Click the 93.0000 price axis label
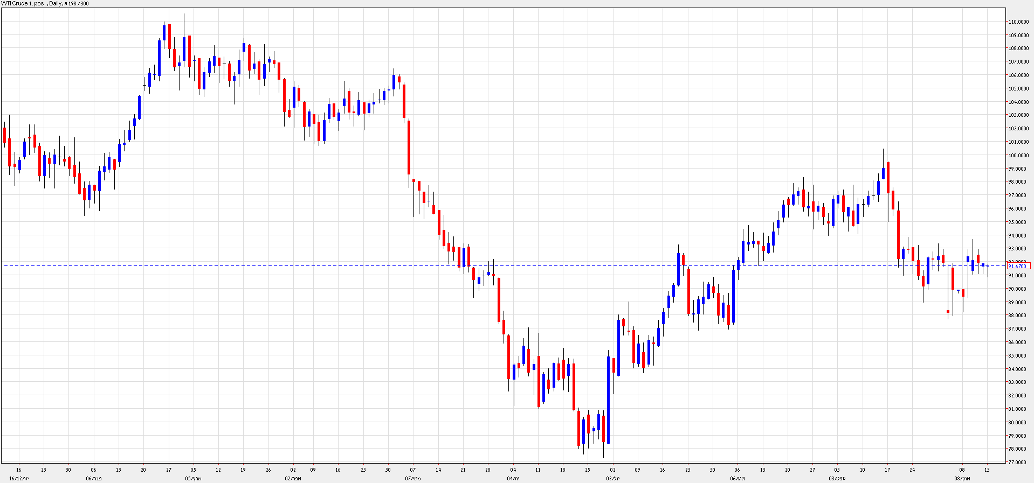The image size is (1034, 483). pos(1018,249)
